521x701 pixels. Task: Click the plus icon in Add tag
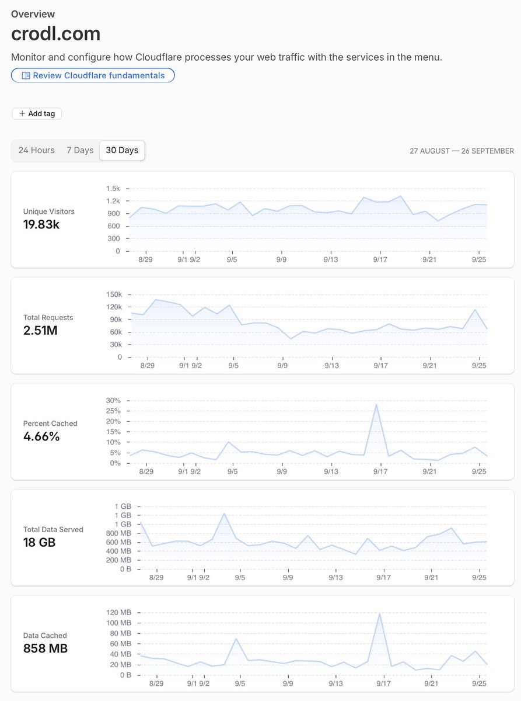pos(22,113)
